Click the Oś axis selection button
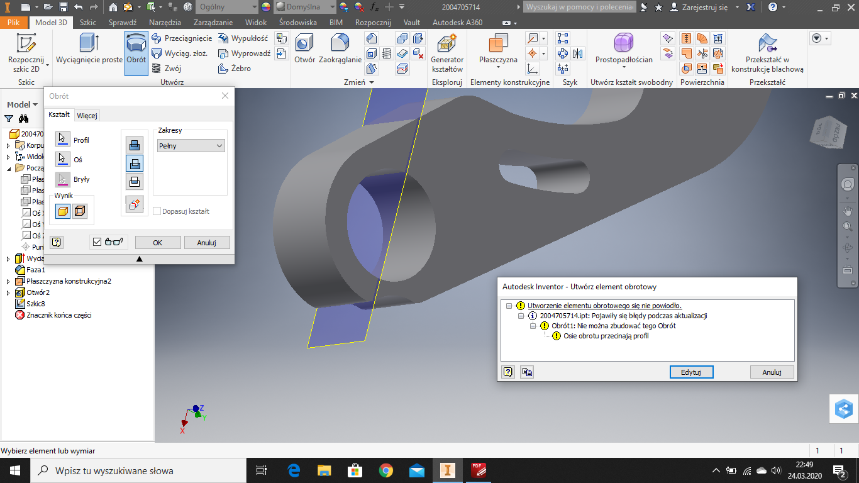The width and height of the screenshot is (859, 483). tap(63, 159)
